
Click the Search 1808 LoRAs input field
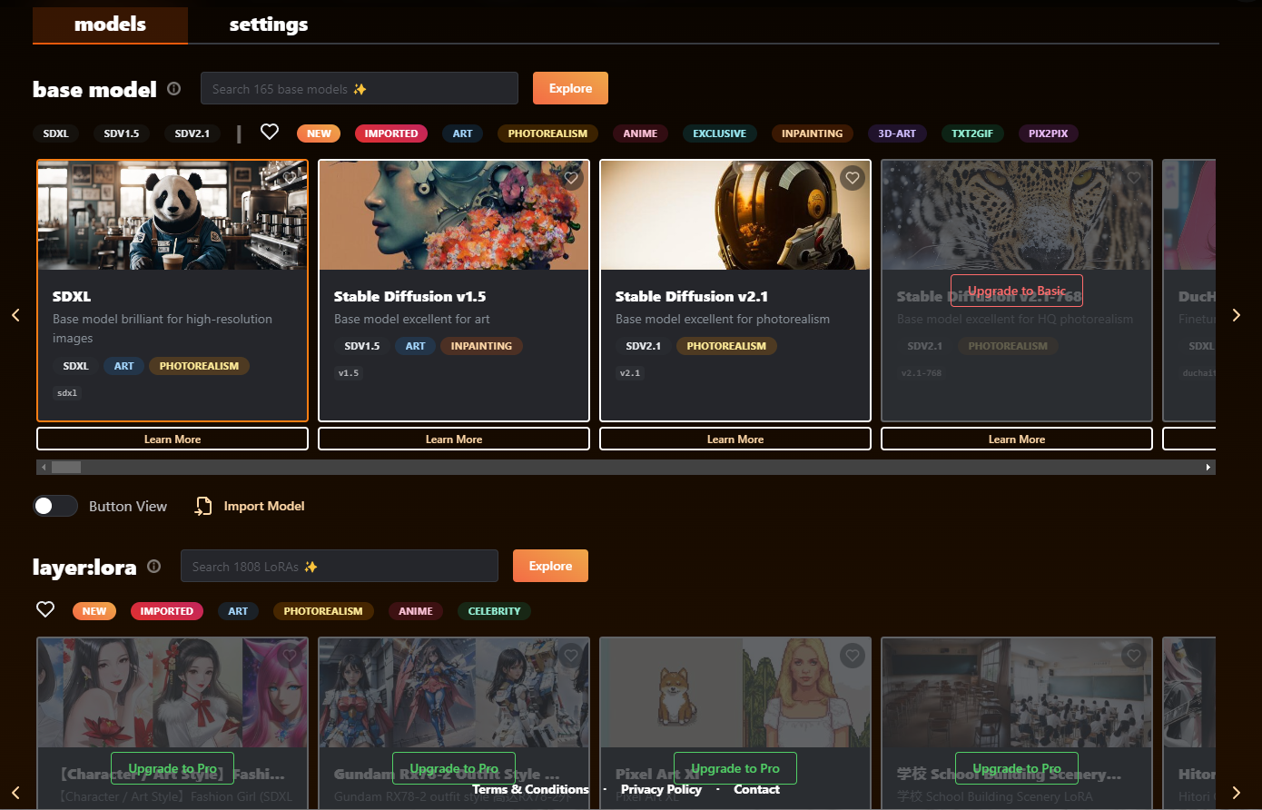tap(340, 567)
